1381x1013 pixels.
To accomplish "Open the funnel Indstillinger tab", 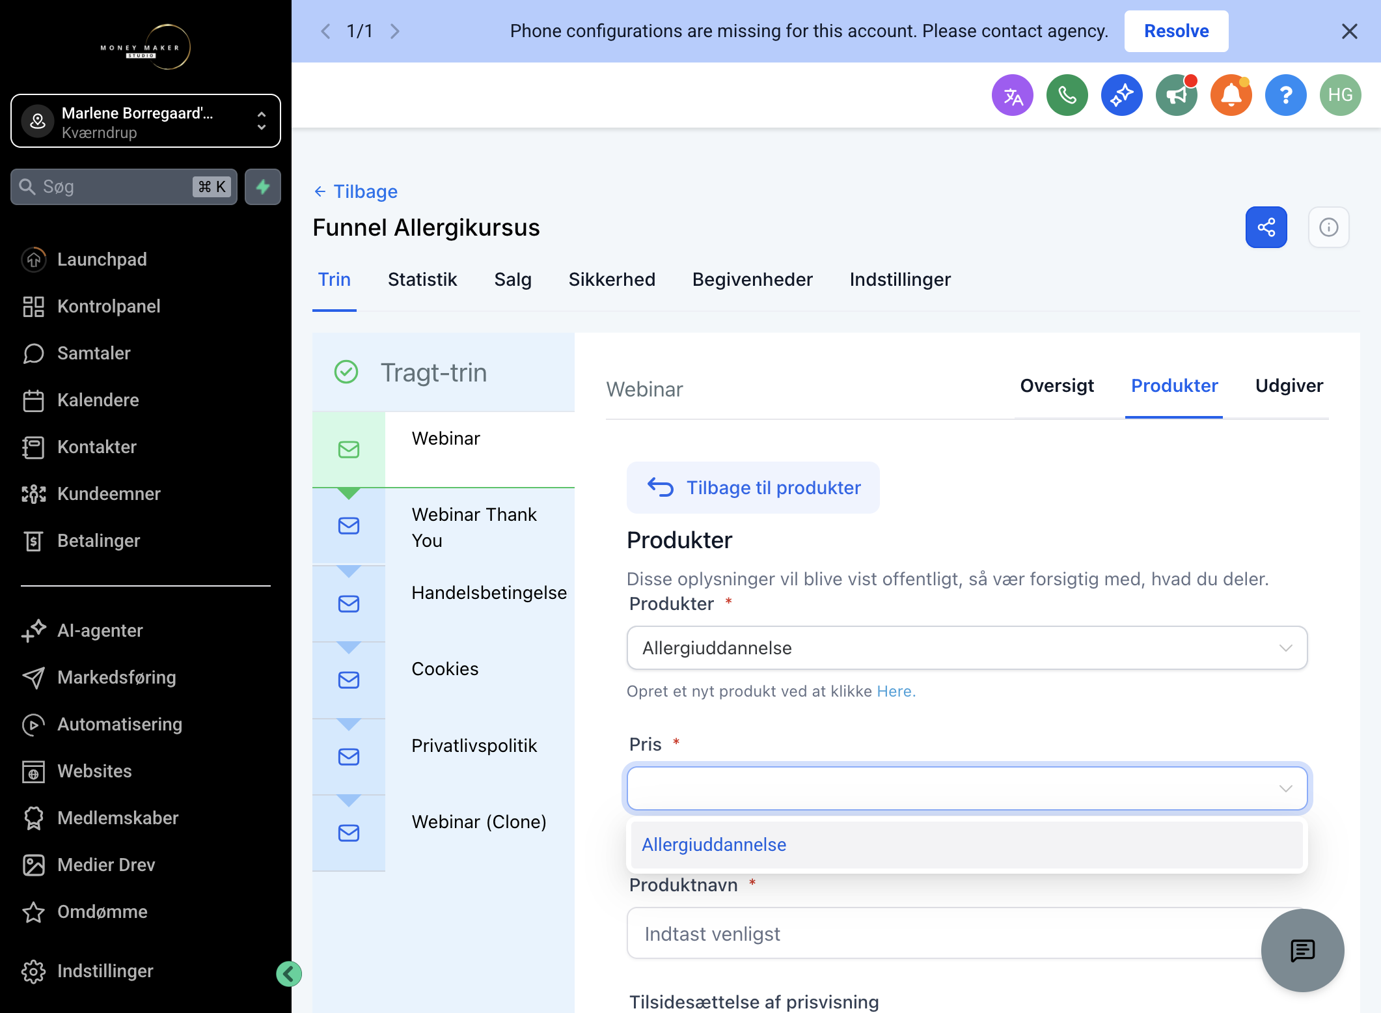I will (900, 279).
